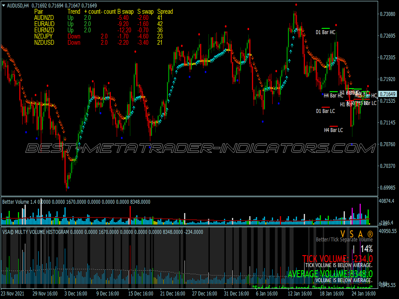399x299 pixels.
Task: Click the current price tag 0.71649
Action: point(387,94)
